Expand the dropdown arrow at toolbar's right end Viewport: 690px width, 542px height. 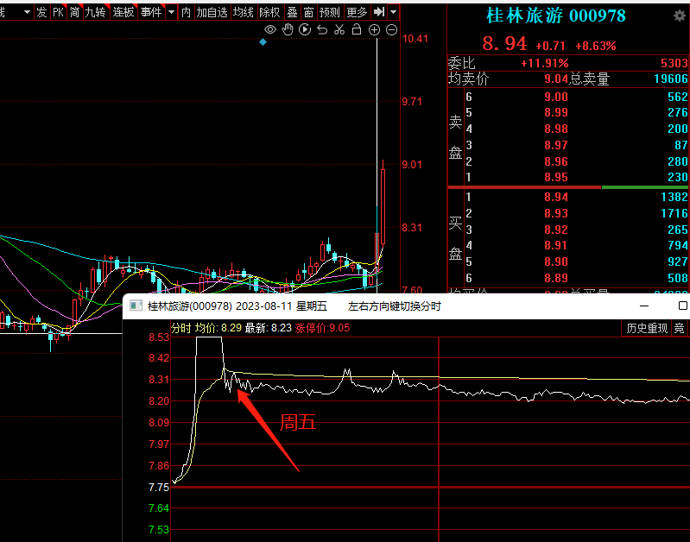pyautogui.click(x=394, y=12)
